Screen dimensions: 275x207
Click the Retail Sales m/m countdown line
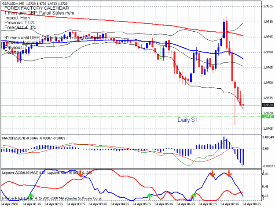tap(39, 13)
